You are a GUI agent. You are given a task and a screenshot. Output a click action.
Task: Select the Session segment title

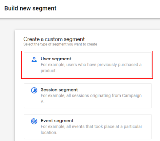59,90
